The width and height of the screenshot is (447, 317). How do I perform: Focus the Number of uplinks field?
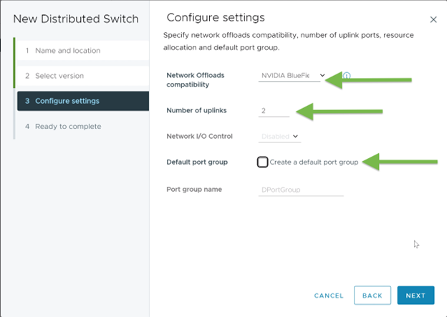(x=274, y=110)
